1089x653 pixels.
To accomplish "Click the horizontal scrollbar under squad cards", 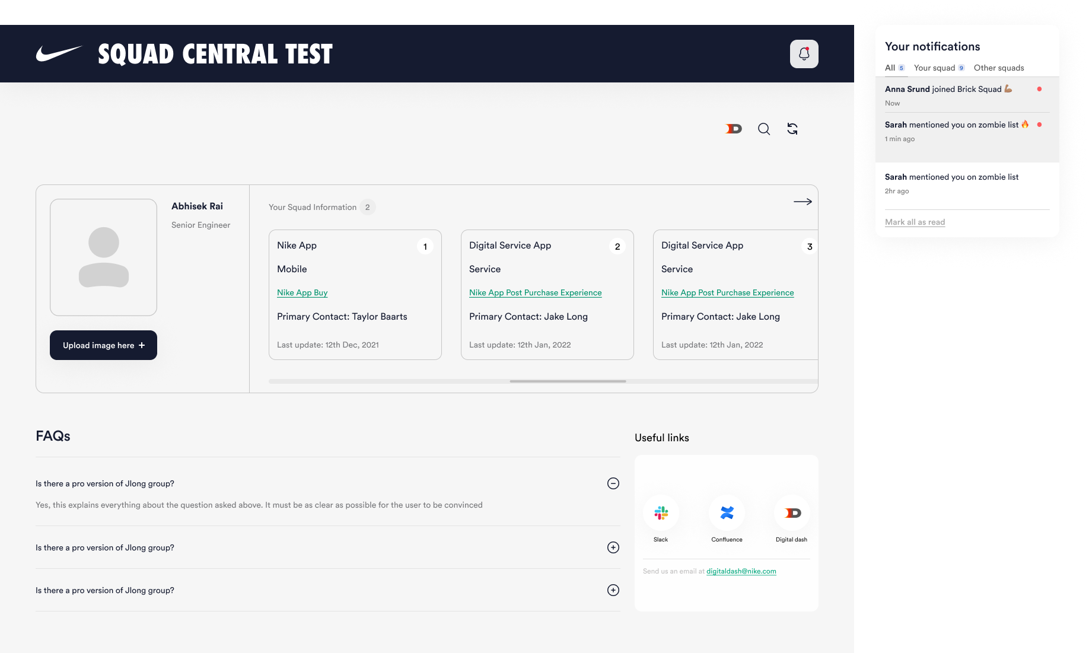I will click(568, 381).
